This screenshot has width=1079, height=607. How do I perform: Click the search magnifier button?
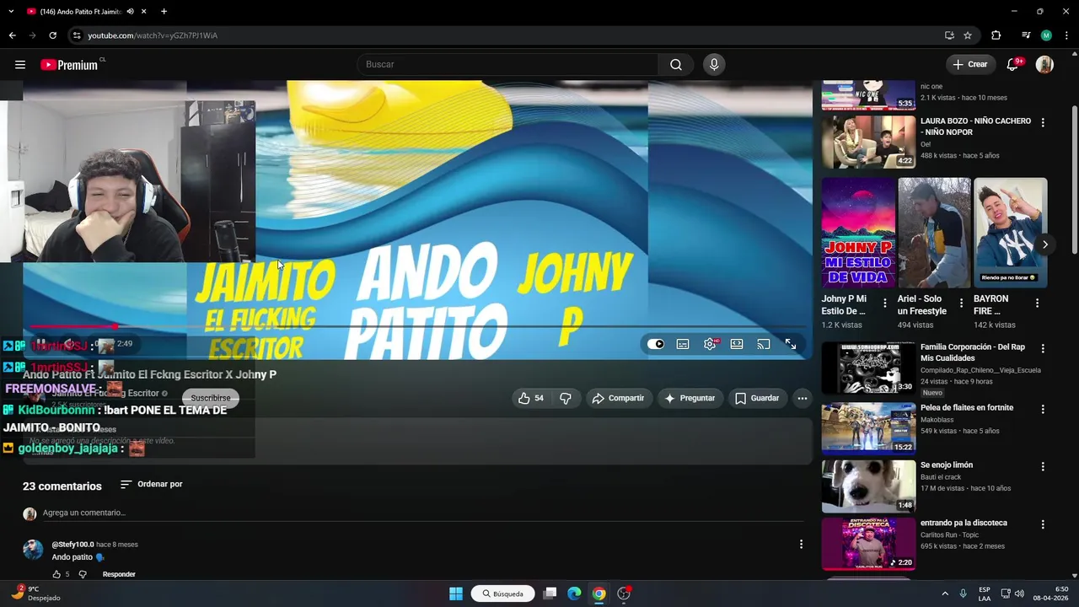pyautogui.click(x=676, y=65)
